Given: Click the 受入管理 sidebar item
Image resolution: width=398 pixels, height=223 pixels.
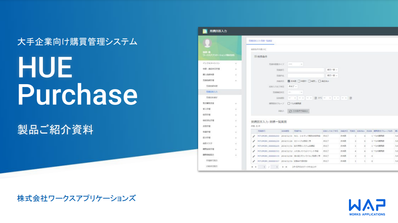Looking at the screenshot, I should 220,109.
